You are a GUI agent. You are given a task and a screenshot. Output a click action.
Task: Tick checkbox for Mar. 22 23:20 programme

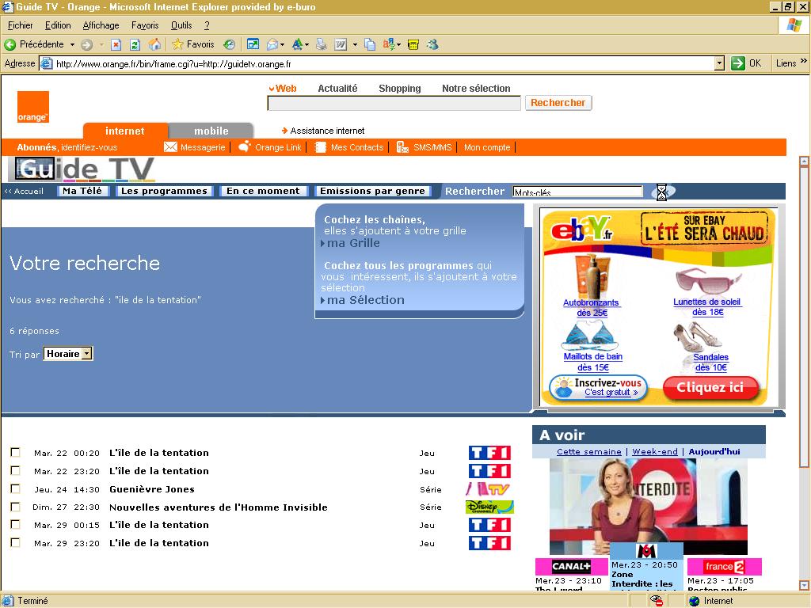(x=16, y=470)
